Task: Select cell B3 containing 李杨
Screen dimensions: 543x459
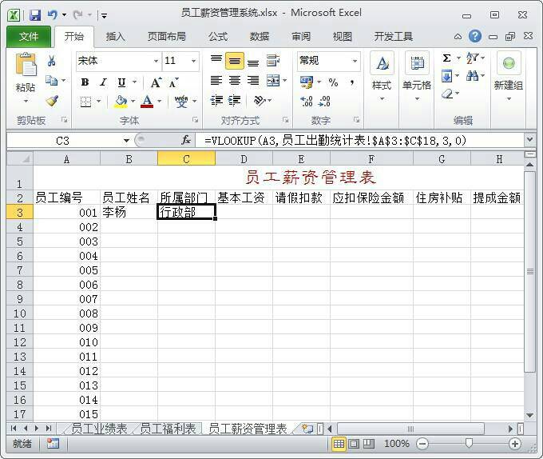Action: (129, 213)
